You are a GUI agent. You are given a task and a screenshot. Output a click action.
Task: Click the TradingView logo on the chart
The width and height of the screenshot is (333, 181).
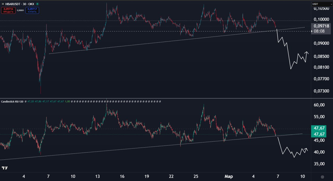click(x=4, y=168)
